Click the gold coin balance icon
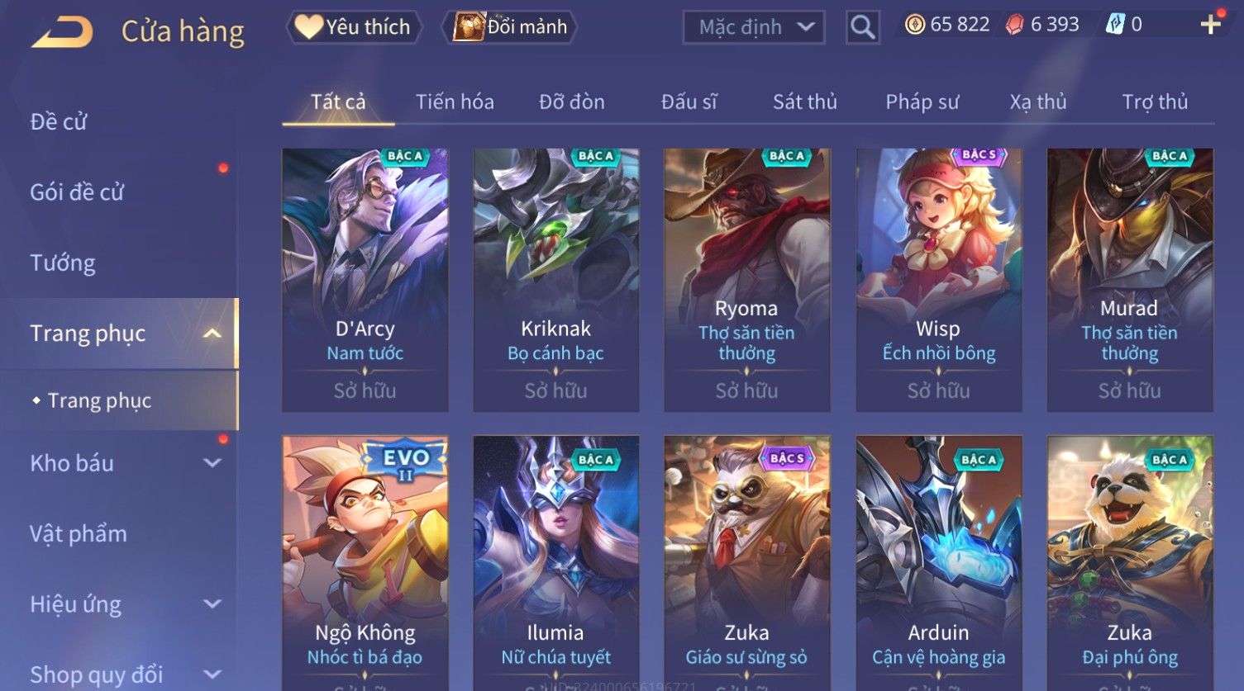This screenshot has width=1244, height=691. (914, 25)
